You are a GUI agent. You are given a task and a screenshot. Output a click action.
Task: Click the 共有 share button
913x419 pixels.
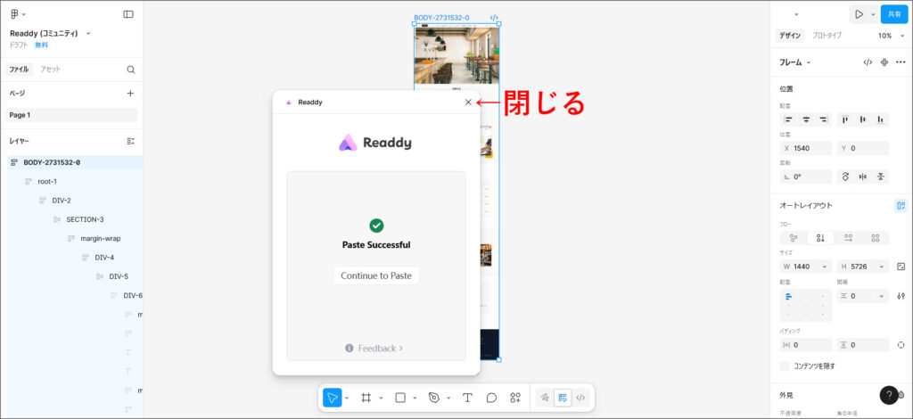pos(894,14)
